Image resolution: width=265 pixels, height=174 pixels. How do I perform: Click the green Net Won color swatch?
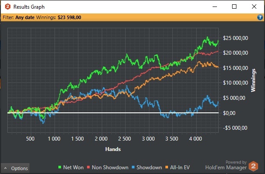click(x=60, y=167)
